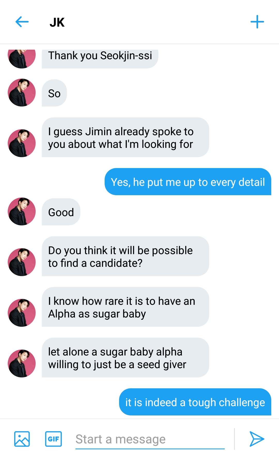Select the "Thank you Seokjin-ssi" message bubble
The width and height of the screenshot is (279, 455).
pos(100,56)
